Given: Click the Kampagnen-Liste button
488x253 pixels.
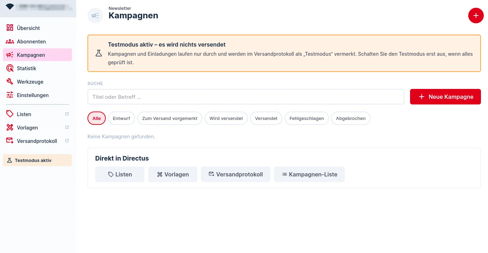Looking at the screenshot, I should click(x=309, y=174).
